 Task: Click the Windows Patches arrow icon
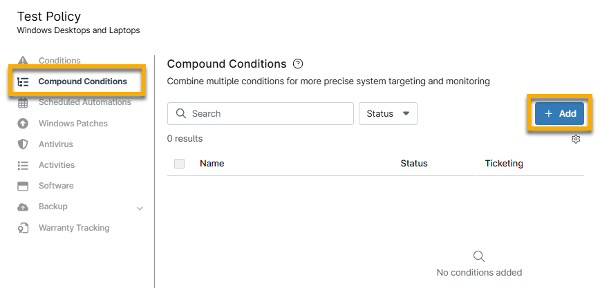point(23,124)
